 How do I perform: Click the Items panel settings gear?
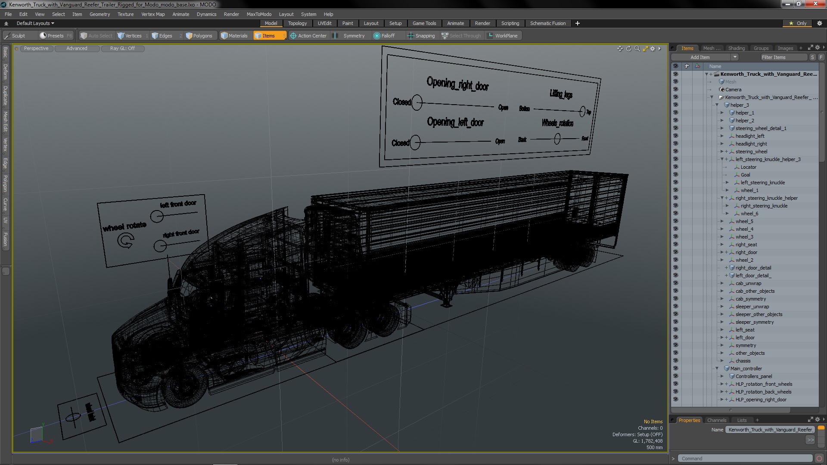(x=817, y=48)
